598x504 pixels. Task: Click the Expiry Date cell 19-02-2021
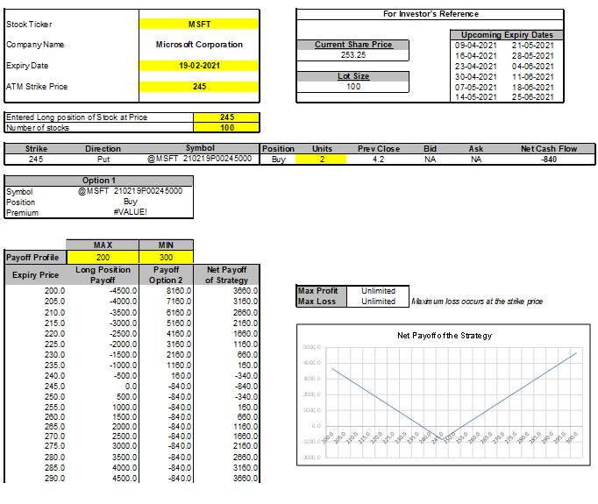(x=199, y=66)
